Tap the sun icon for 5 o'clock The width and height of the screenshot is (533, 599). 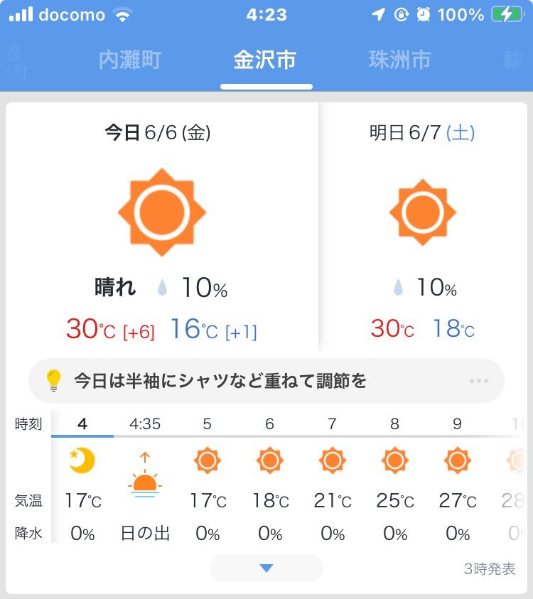point(207,460)
